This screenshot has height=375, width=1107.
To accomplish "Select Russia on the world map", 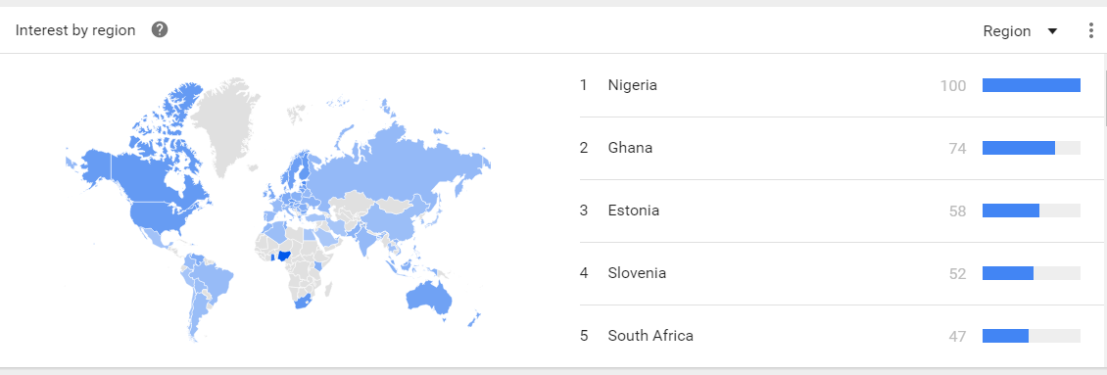I will tap(396, 163).
